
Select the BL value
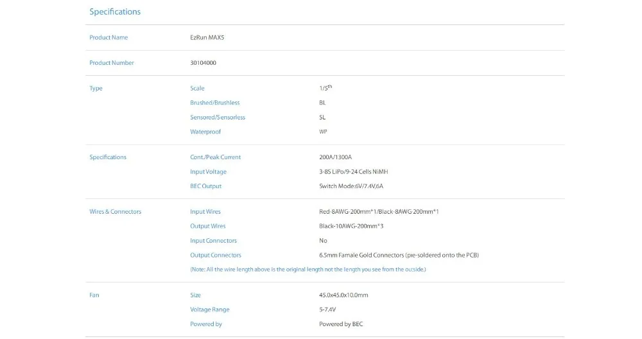[322, 103]
